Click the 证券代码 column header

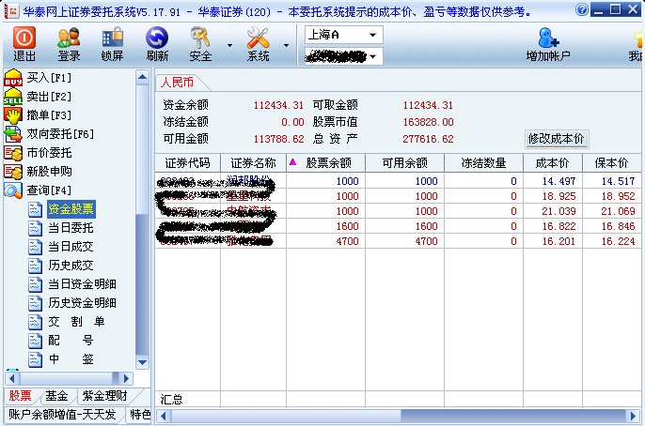(x=188, y=163)
